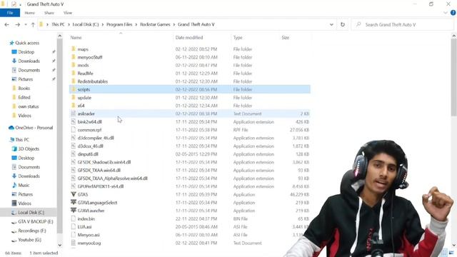
Task: Expand the ribbon with the chevron
Action: click(446, 13)
